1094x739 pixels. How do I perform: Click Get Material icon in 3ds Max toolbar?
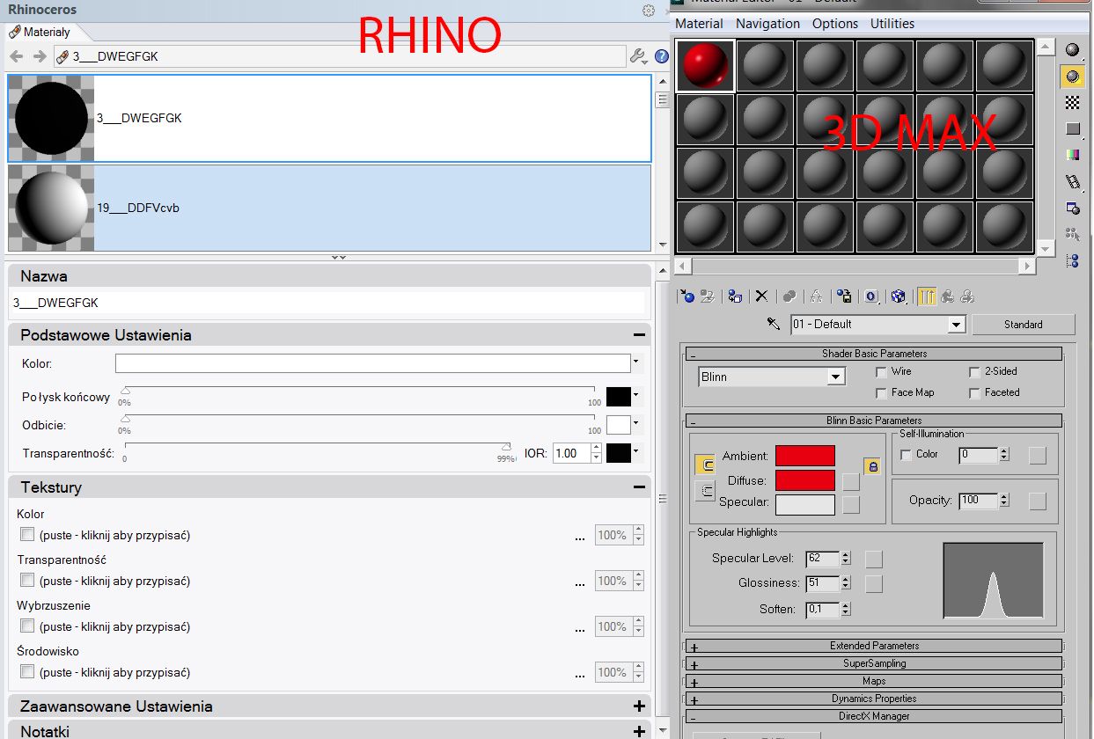coord(687,296)
